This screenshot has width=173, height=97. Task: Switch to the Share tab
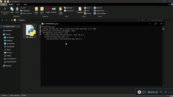pyautogui.click(x=18, y=4)
